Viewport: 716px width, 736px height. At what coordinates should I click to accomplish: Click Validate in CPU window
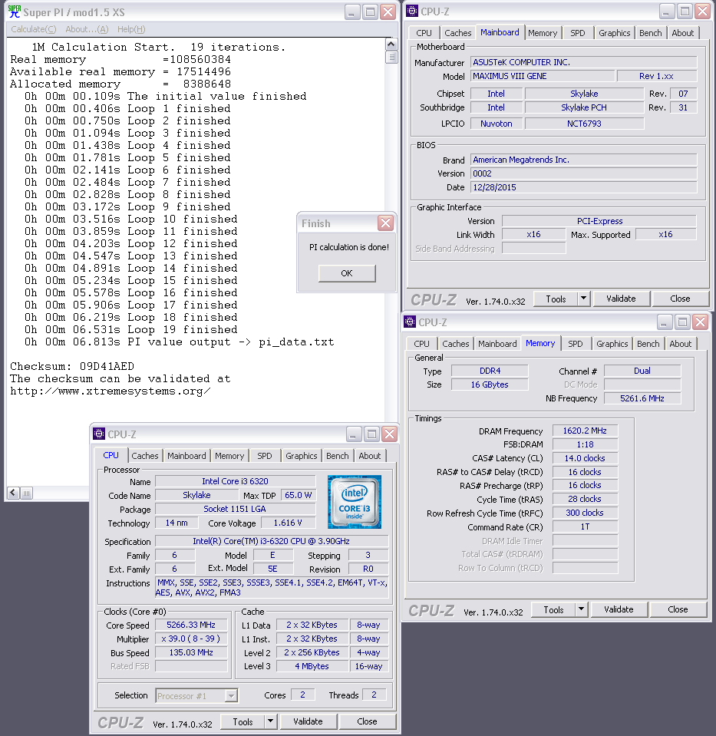point(308,721)
